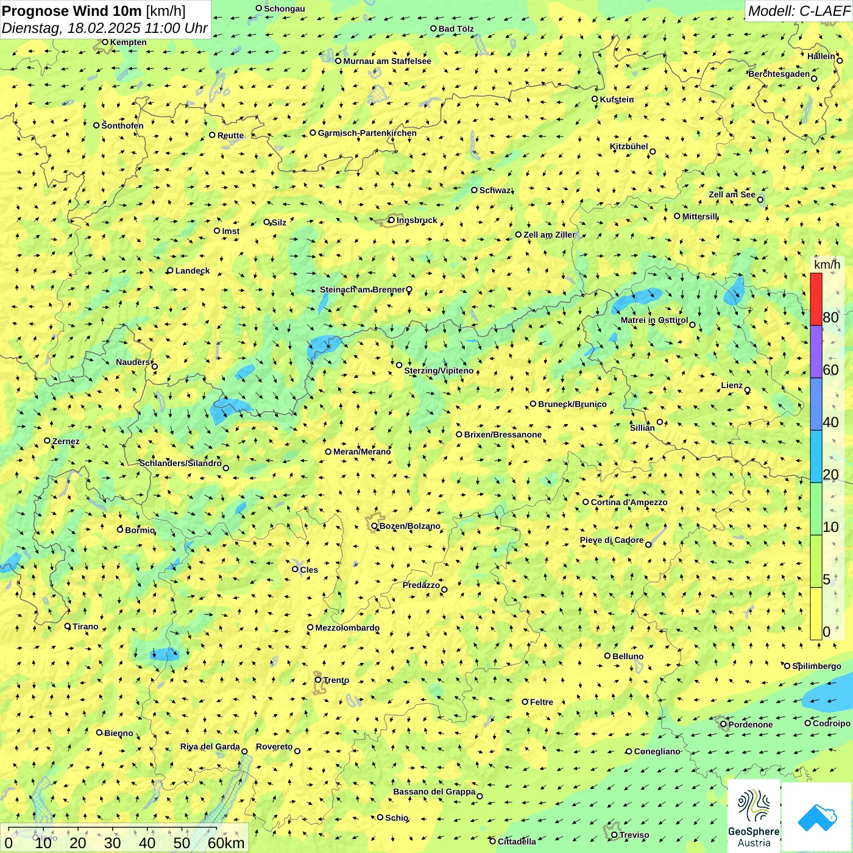Click the 'Mittersill' label

point(700,216)
